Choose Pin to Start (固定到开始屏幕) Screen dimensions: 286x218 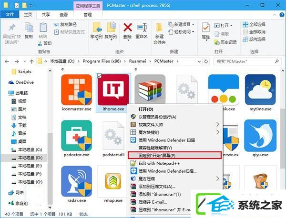[x=175, y=155]
